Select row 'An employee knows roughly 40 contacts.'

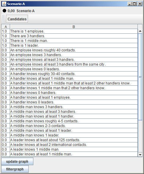70,50
